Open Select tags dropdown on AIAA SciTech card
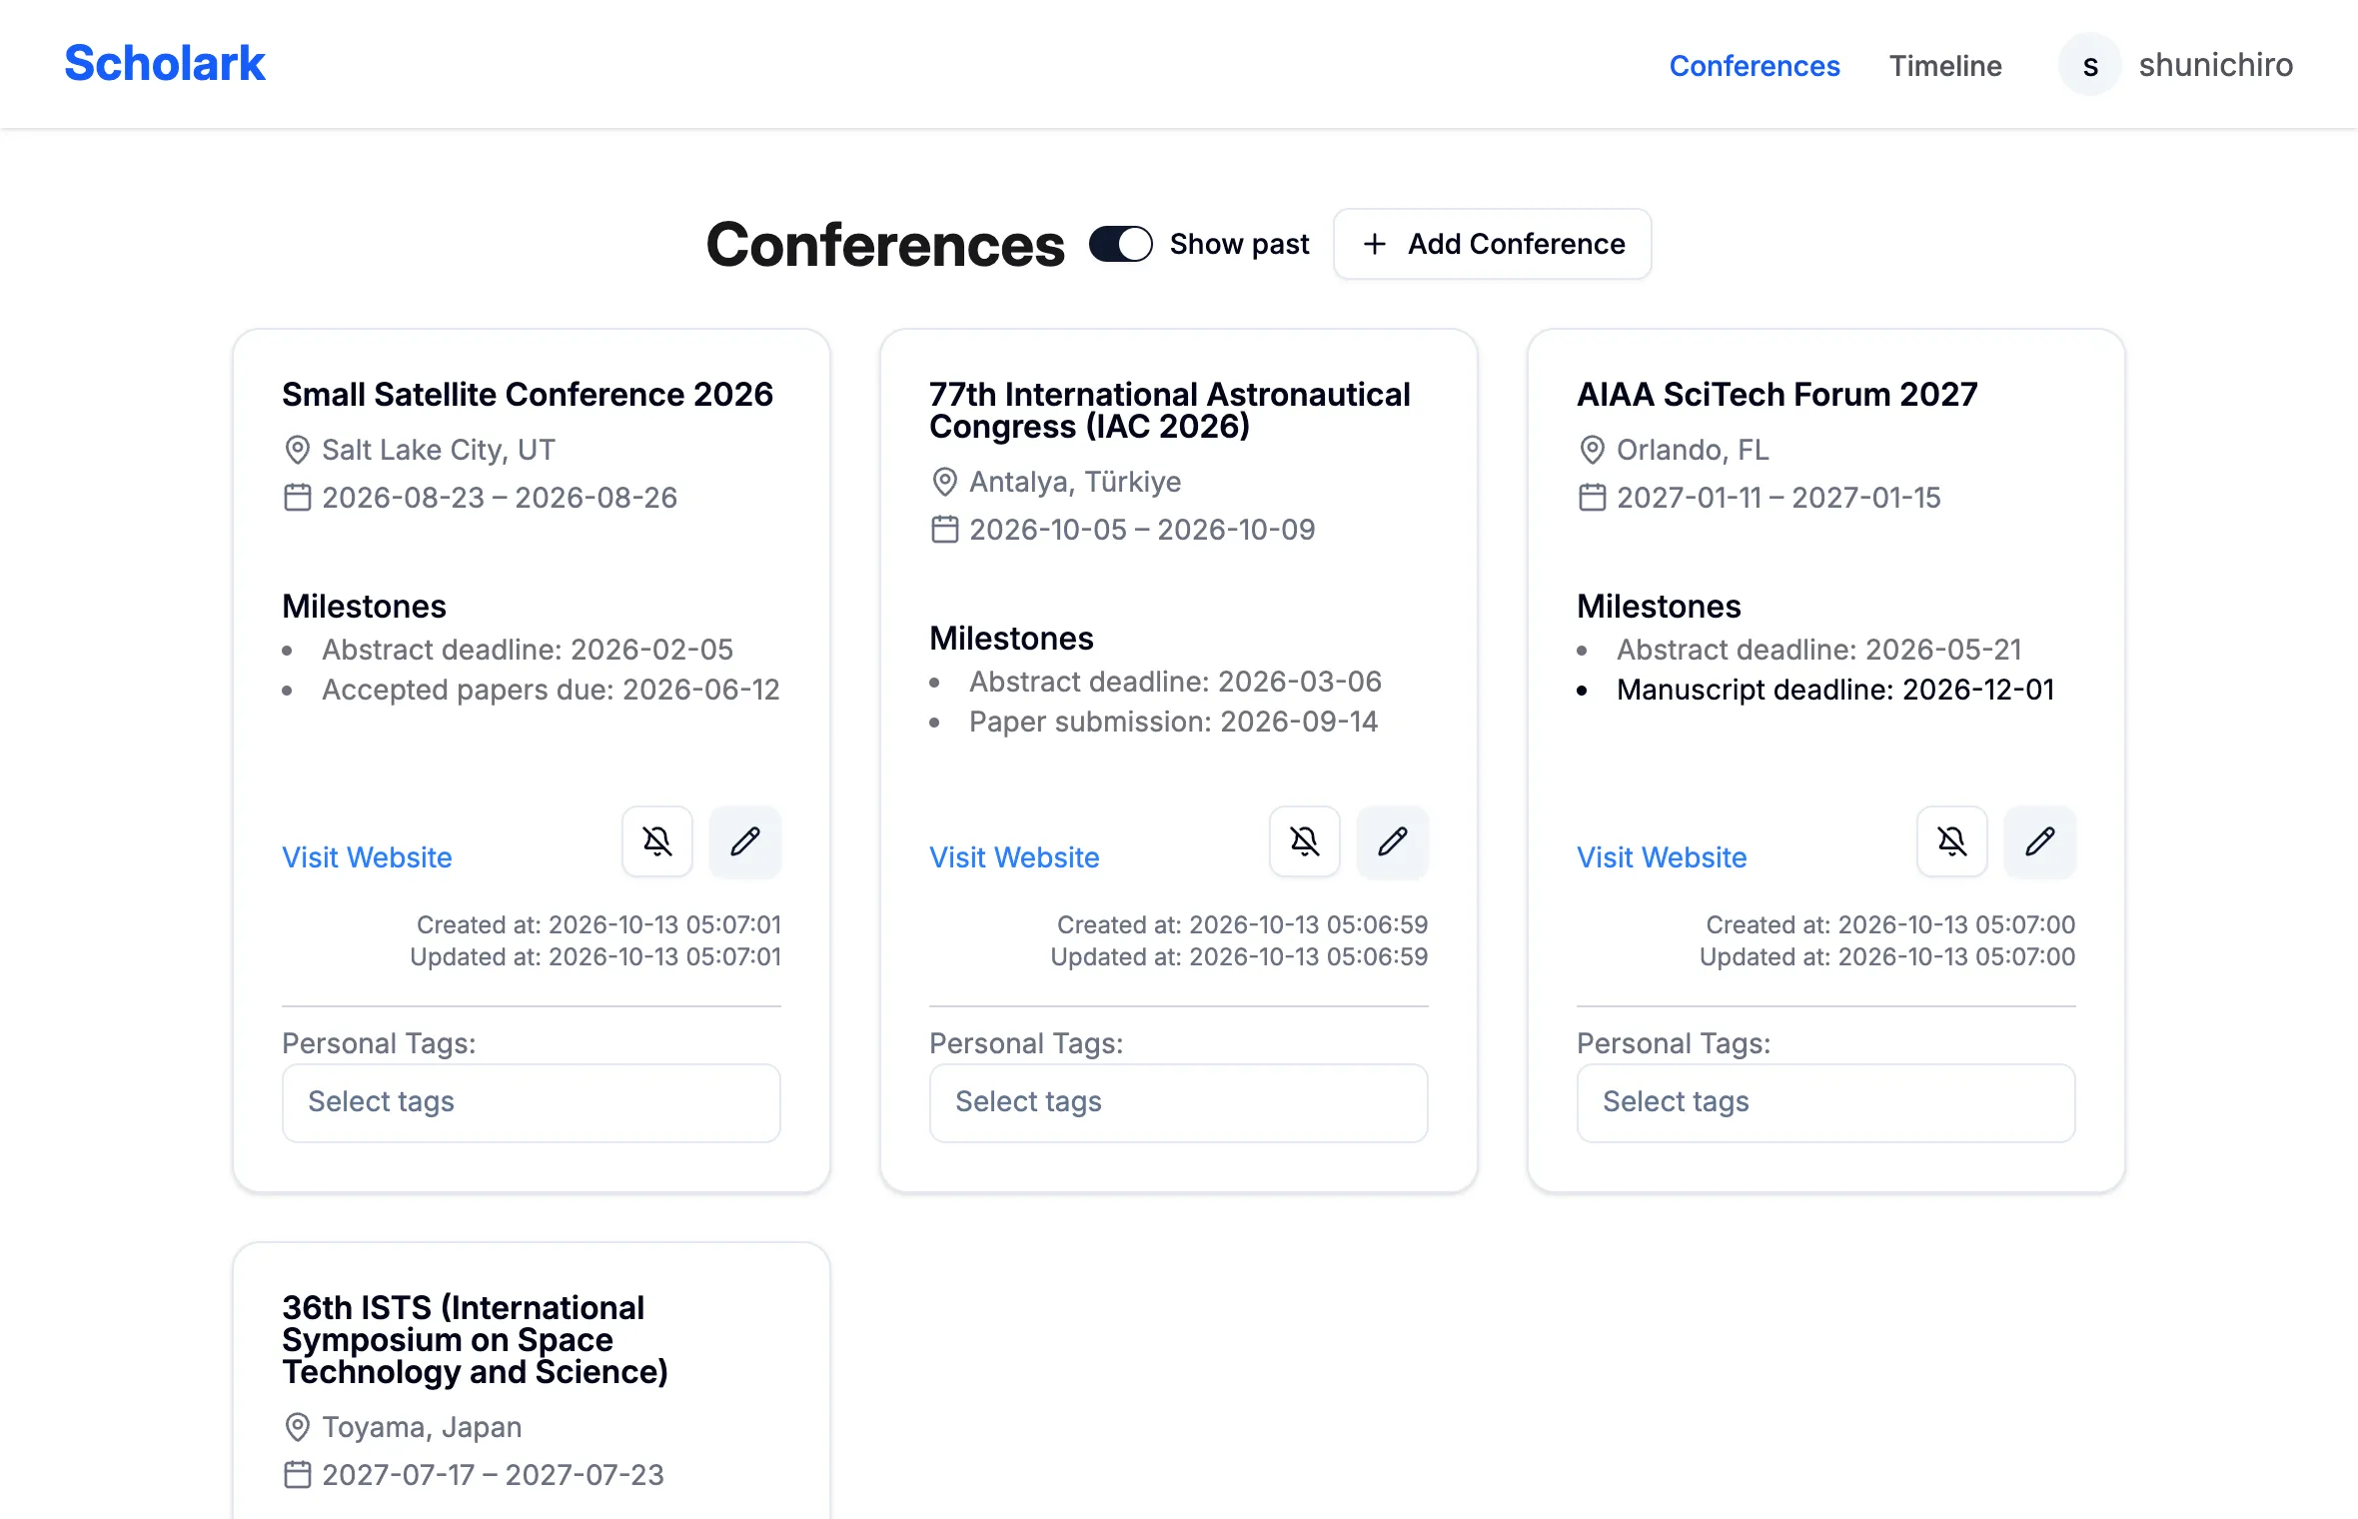Screen dimensions: 2358x1519 coord(1826,1102)
